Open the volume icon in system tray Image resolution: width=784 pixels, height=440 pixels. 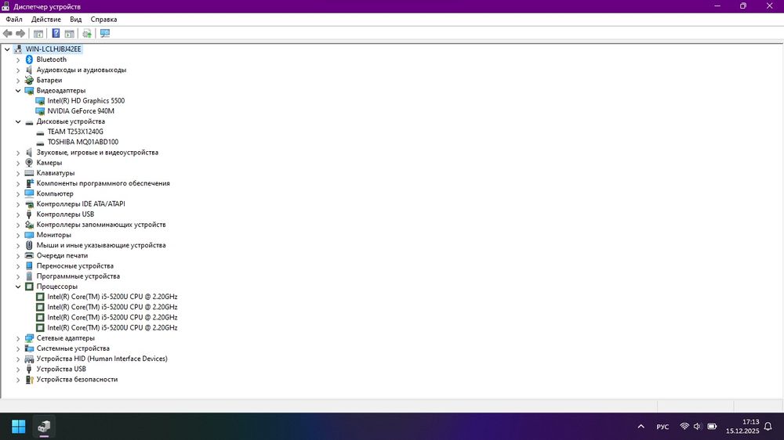[x=698, y=427]
